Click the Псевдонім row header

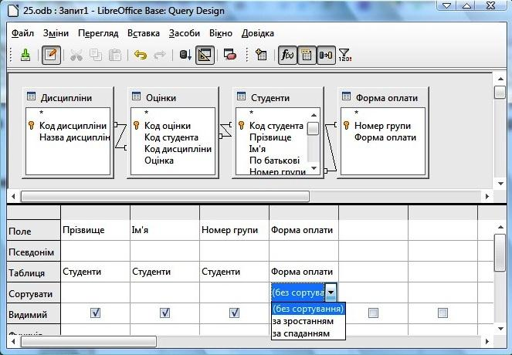[x=34, y=252]
